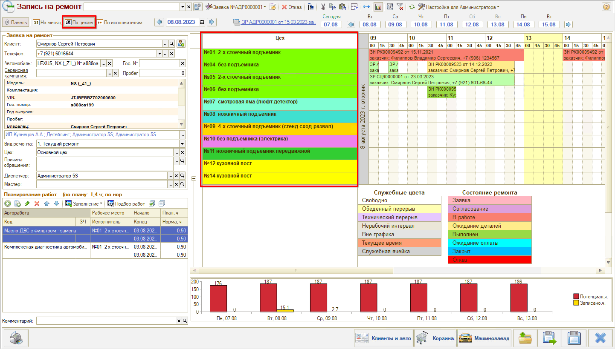Click the Ожидание оплаты status color

pos(490,243)
